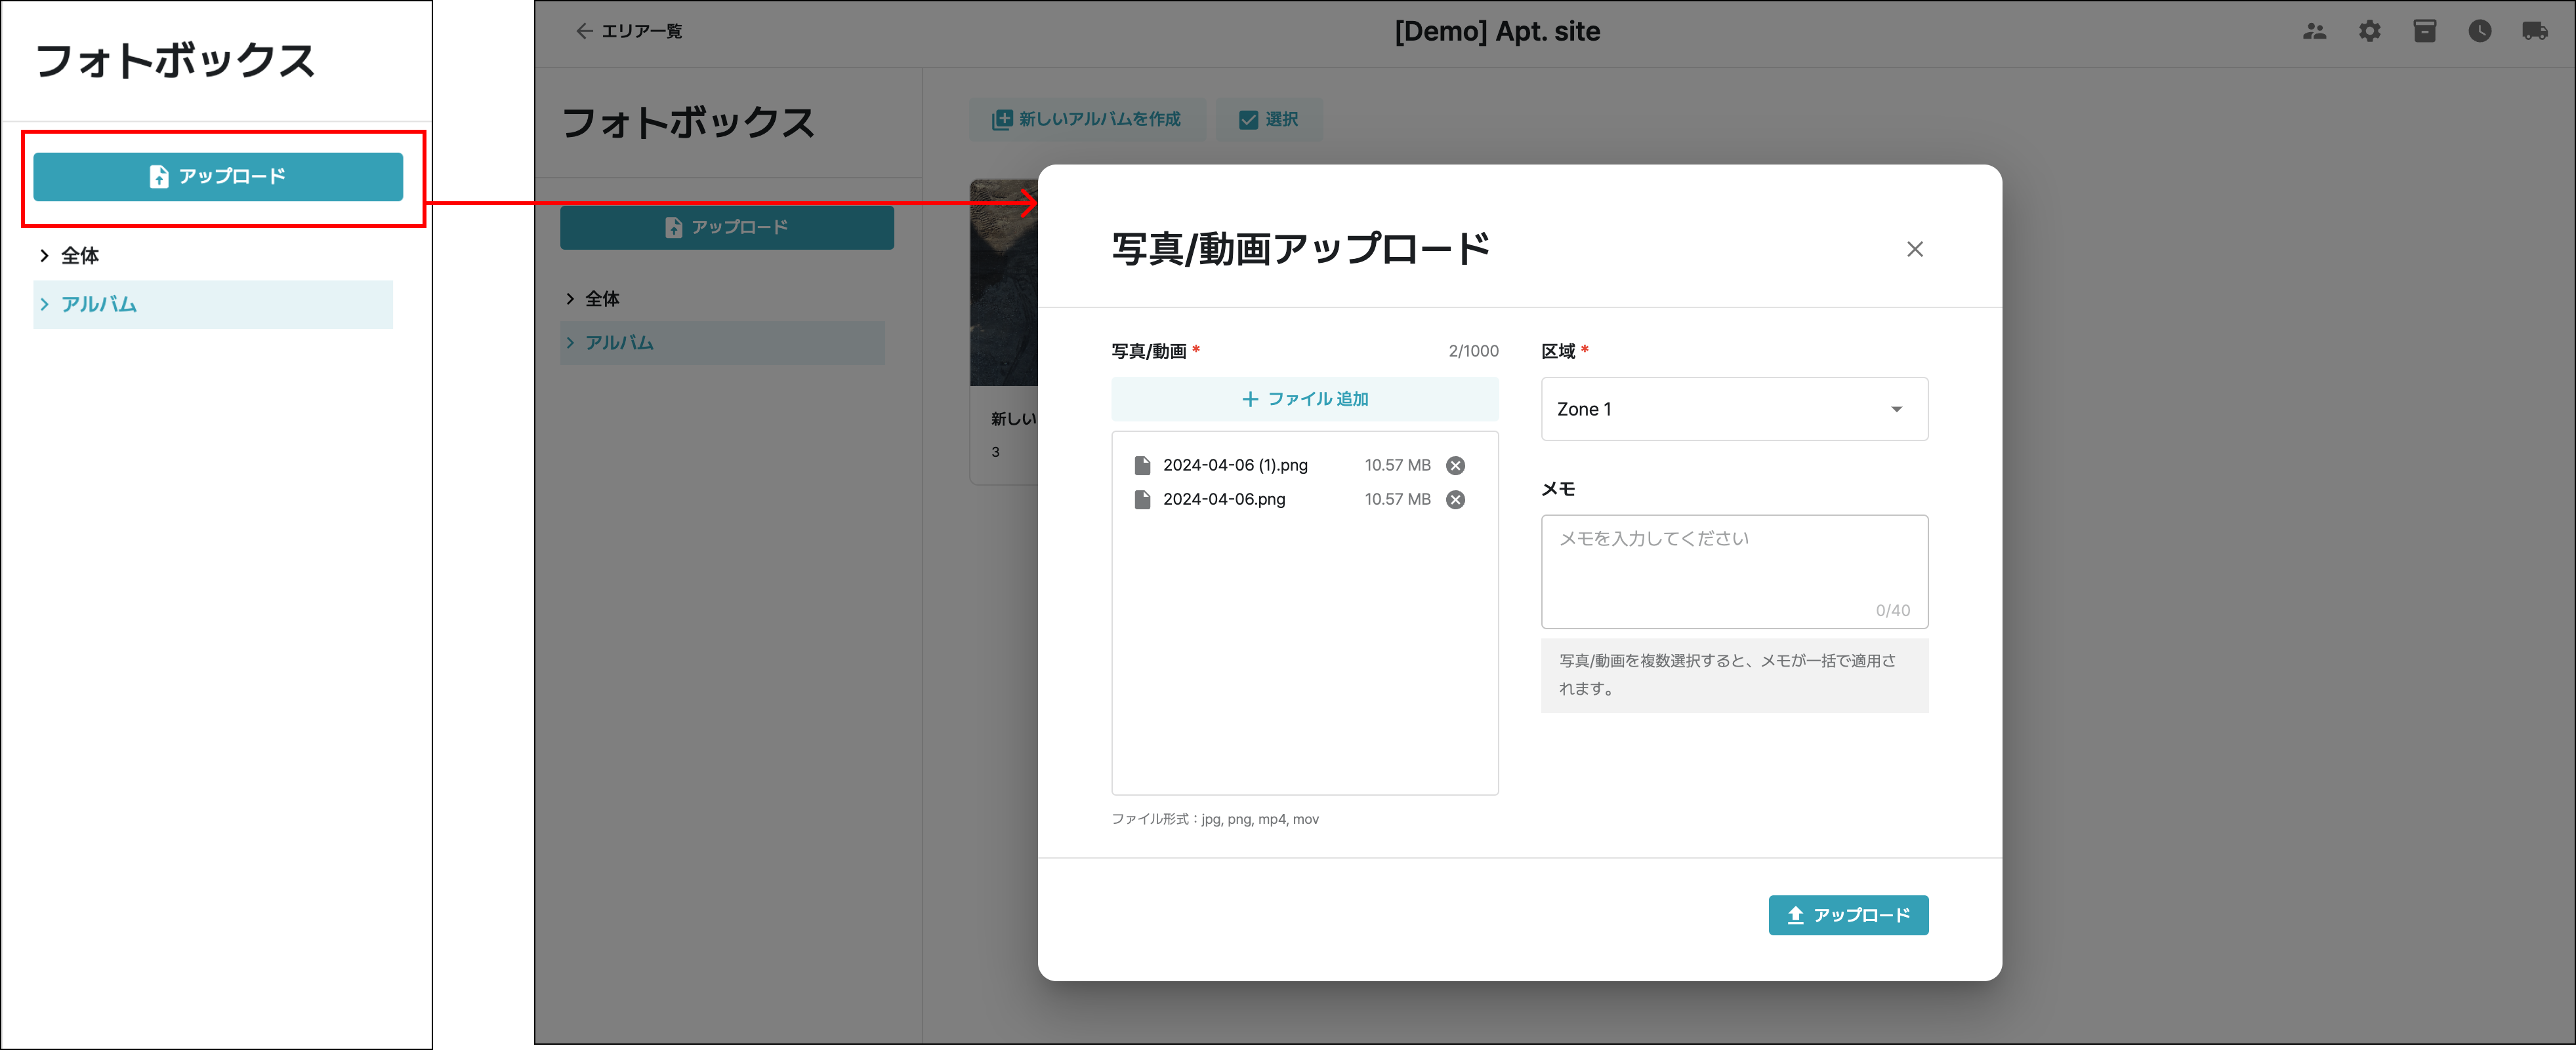
Task: Close the 写真/動画アップロード dialog
Action: coord(1914,250)
